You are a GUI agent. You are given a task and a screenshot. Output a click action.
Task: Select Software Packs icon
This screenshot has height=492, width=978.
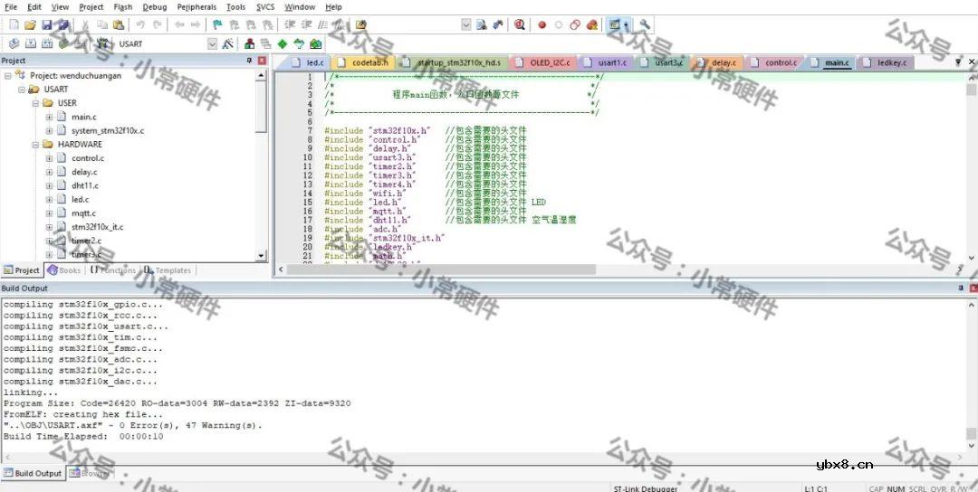point(299,43)
